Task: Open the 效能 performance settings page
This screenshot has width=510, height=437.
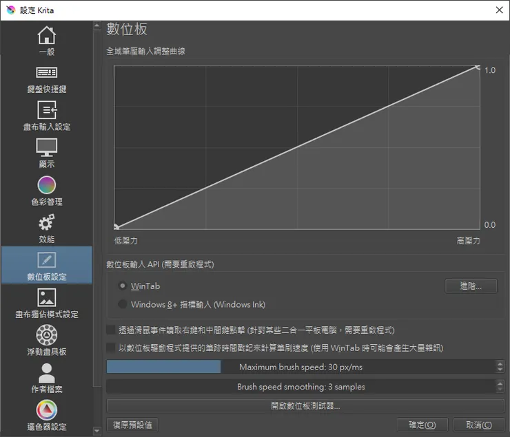Action: click(46, 228)
